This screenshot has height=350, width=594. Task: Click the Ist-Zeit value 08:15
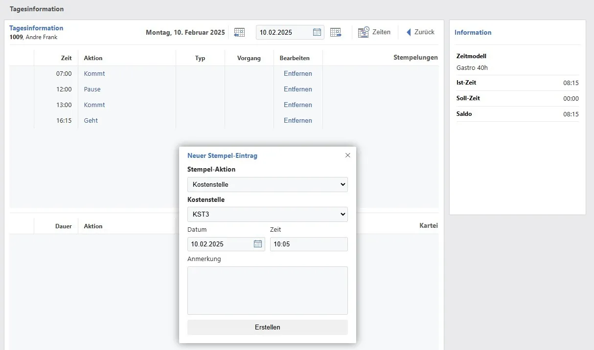(571, 83)
